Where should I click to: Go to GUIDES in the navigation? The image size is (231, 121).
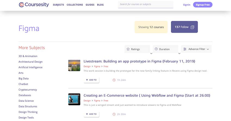(90, 5)
